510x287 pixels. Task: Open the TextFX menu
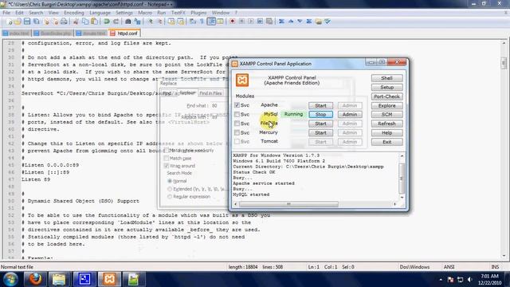coord(178,13)
